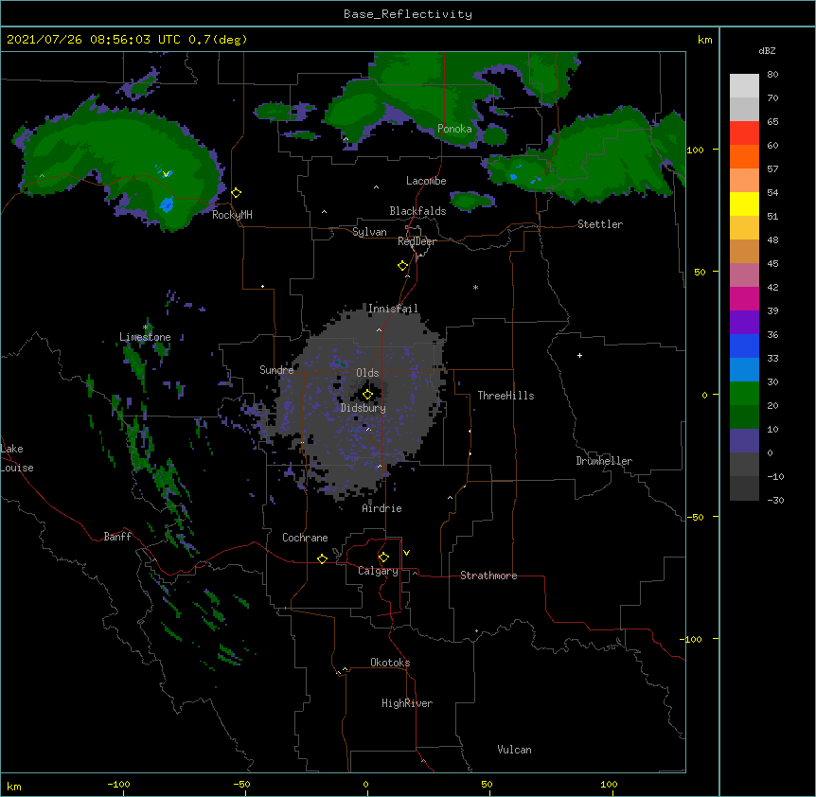
Task: Click the white asterisk marker east of Innisfail
Action: 475,287
